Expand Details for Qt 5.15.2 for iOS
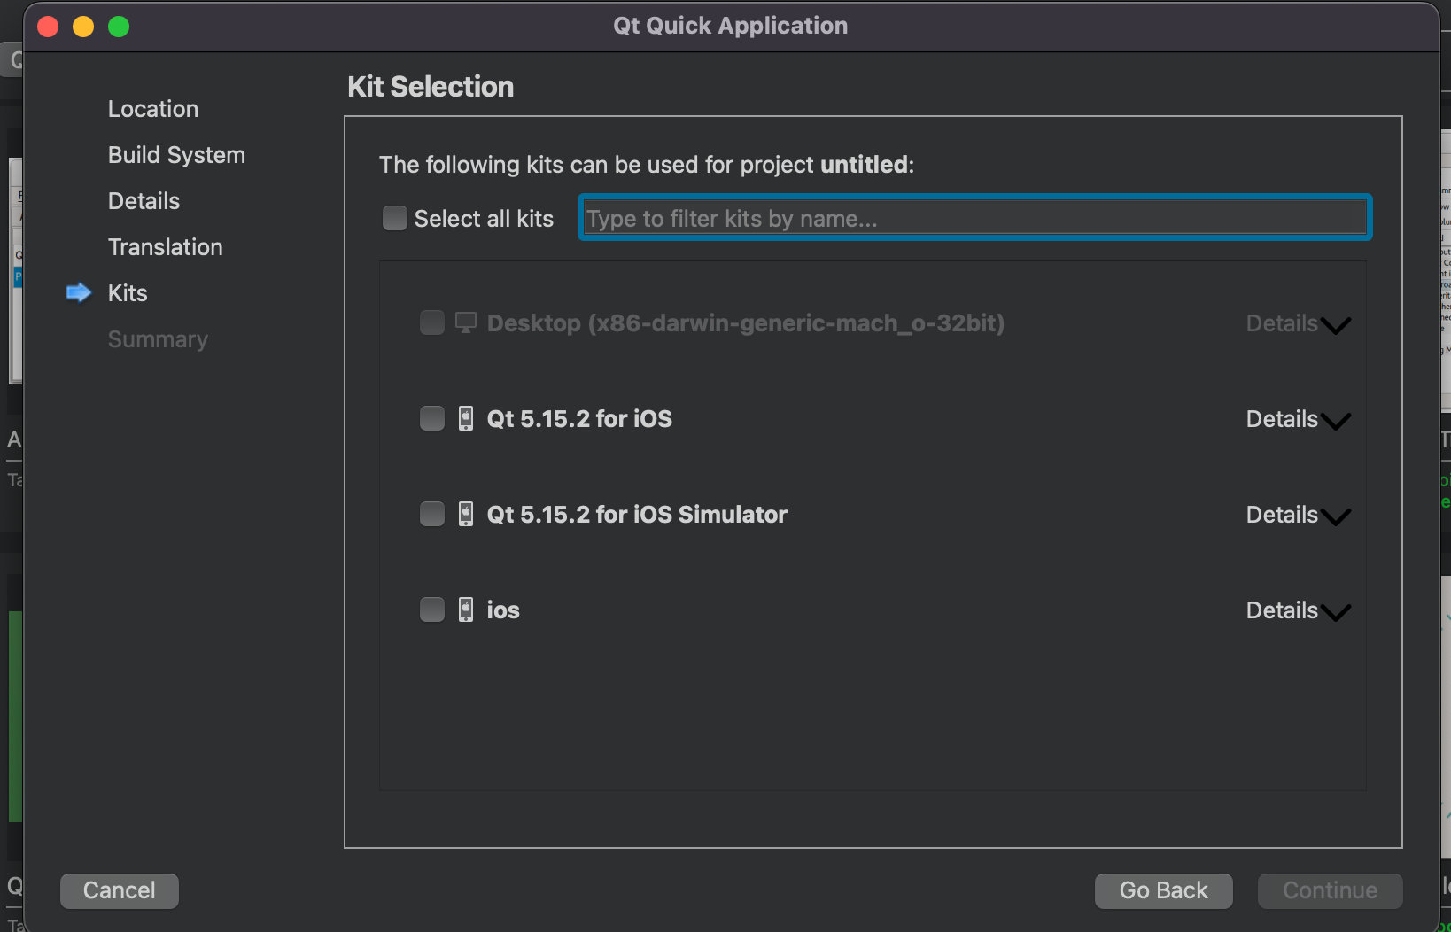This screenshot has width=1451, height=932. click(1298, 420)
